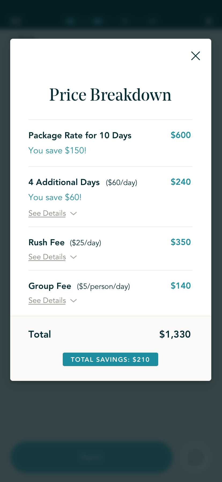Screen dimensions: 222x482
Task: Open See Details link under Rush Fee
Action: click(x=47, y=257)
